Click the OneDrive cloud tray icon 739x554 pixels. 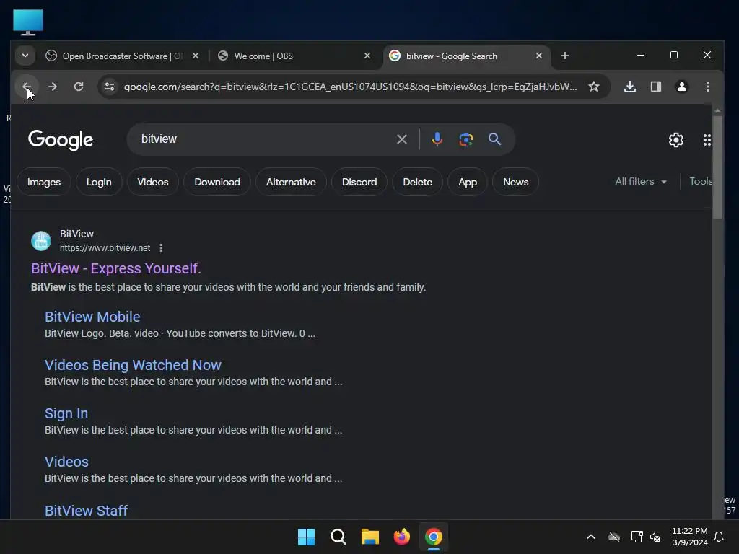613,537
